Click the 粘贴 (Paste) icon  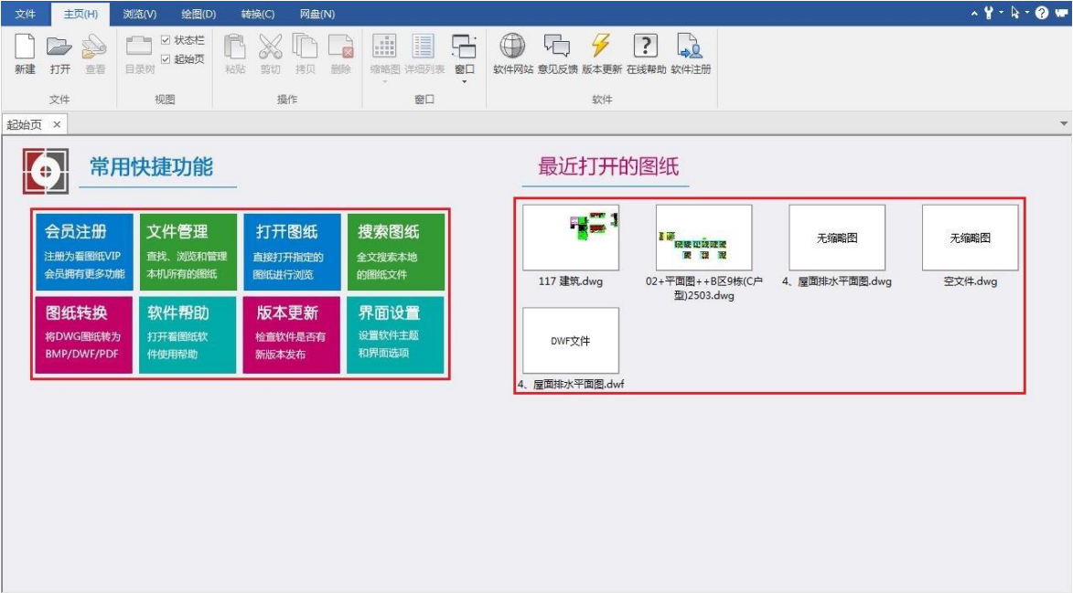point(235,57)
